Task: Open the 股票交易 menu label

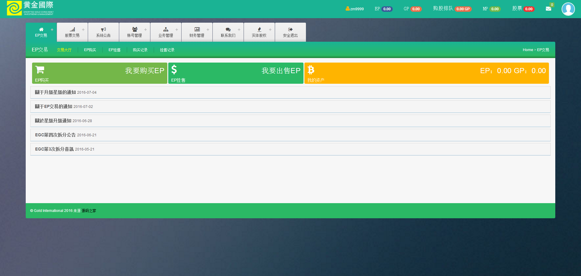Action: point(72,35)
